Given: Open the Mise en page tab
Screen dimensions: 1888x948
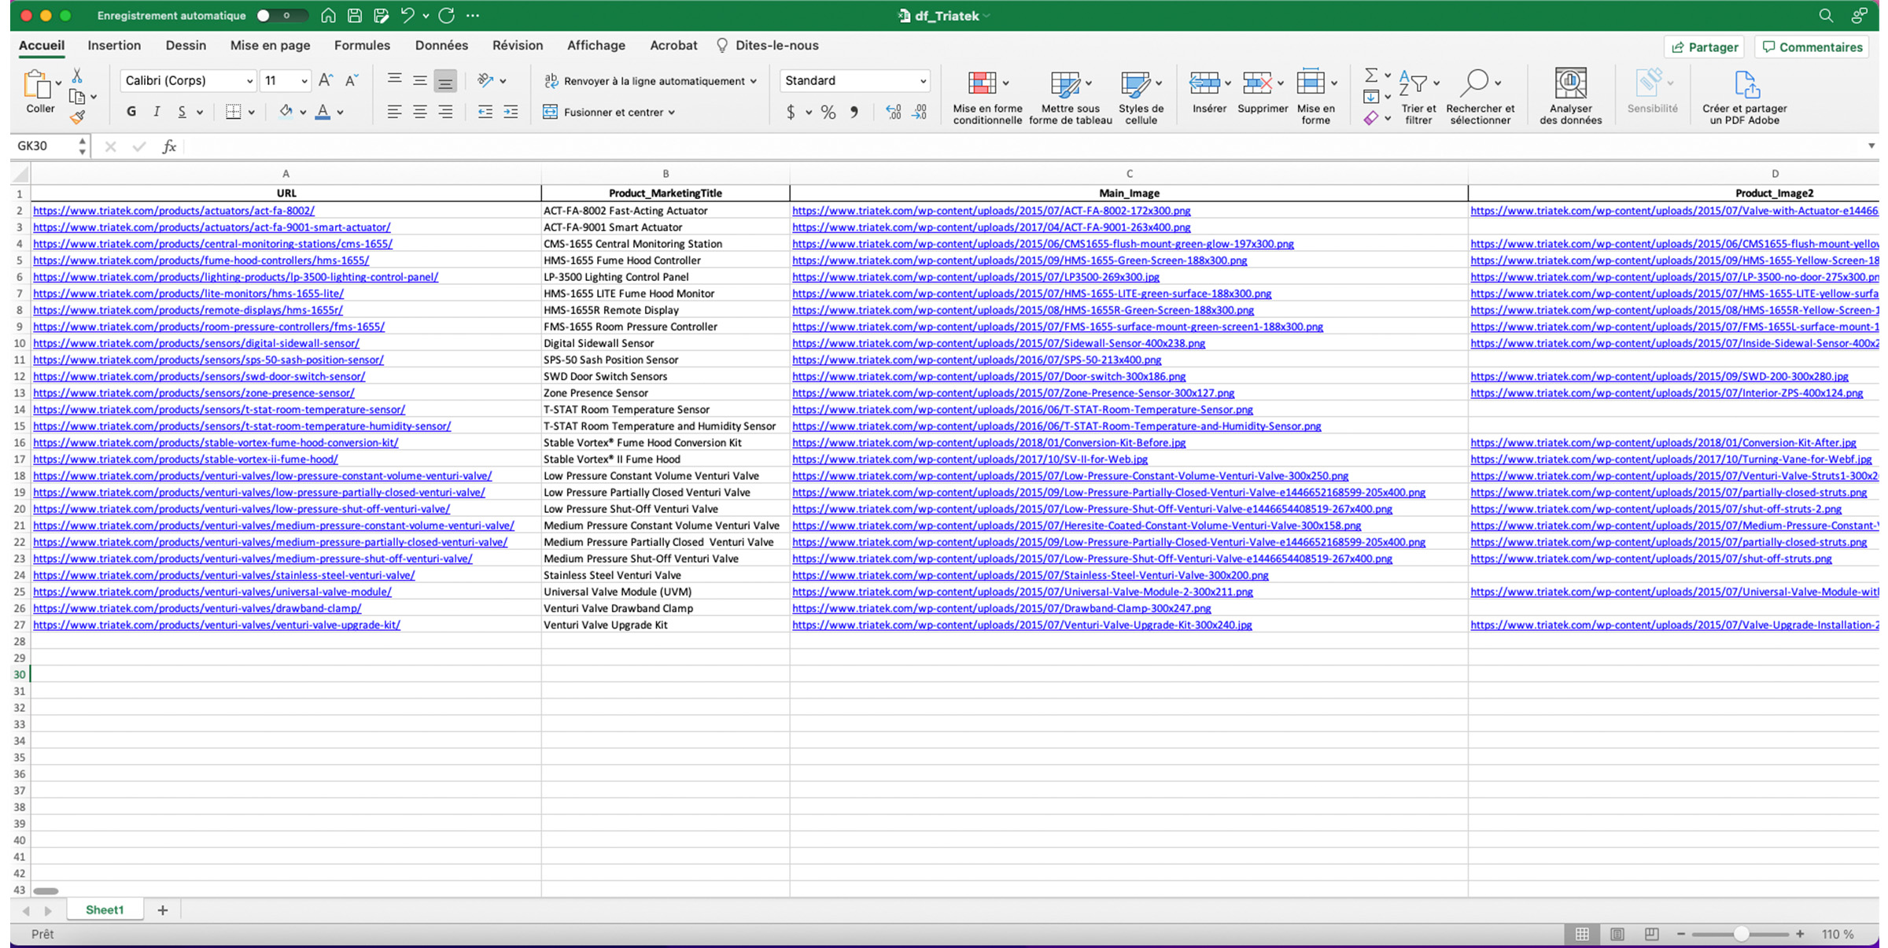Looking at the screenshot, I should click(270, 45).
